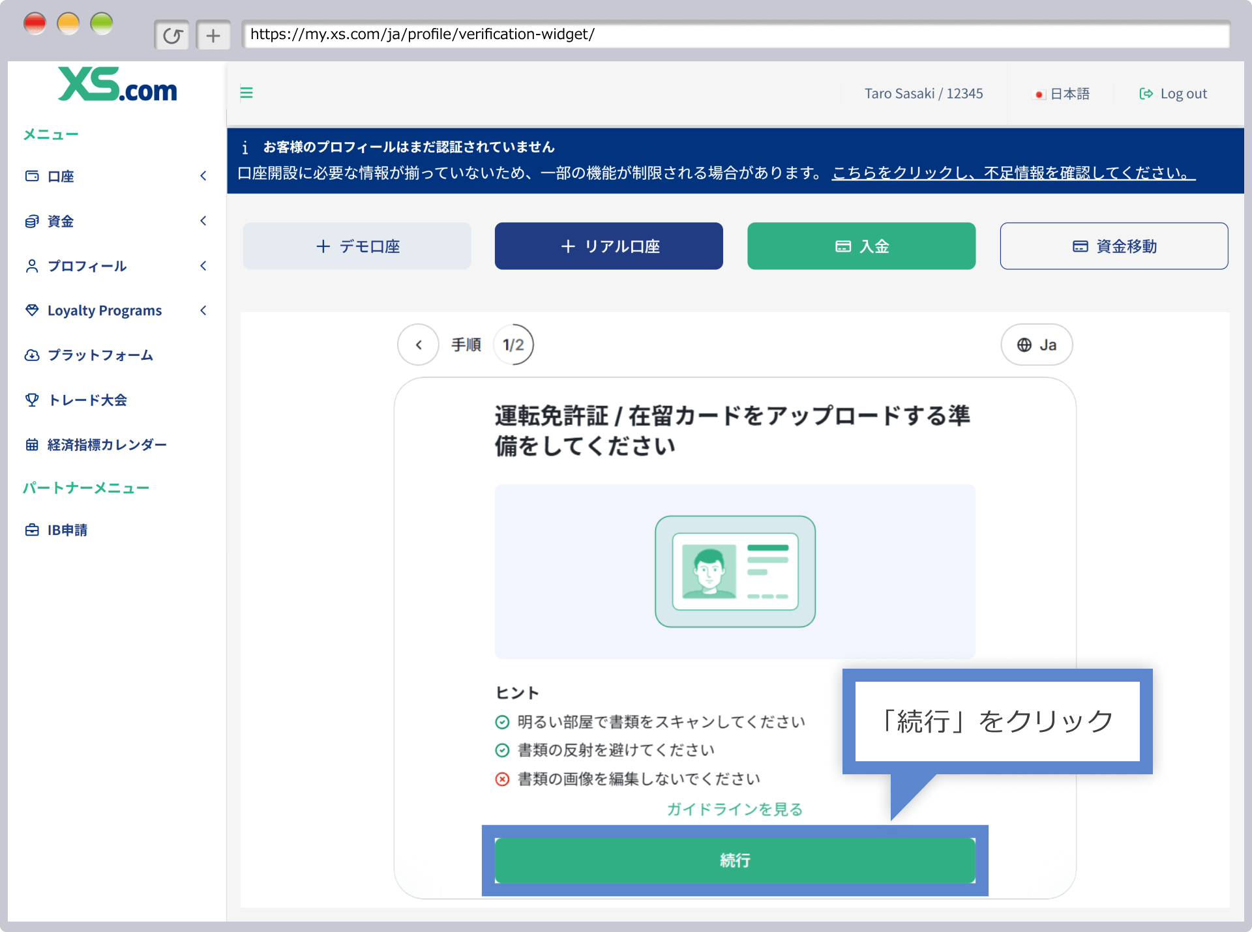Open the Ja language selector in widget

(1037, 345)
